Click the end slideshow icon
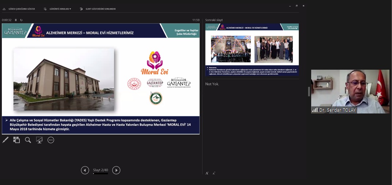 (x=81, y=9)
